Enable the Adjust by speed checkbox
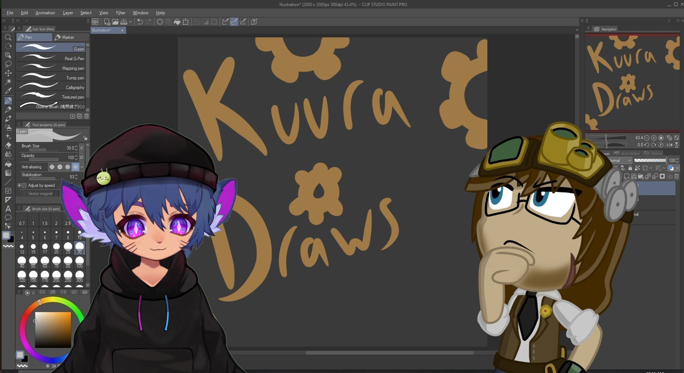 pyautogui.click(x=25, y=185)
